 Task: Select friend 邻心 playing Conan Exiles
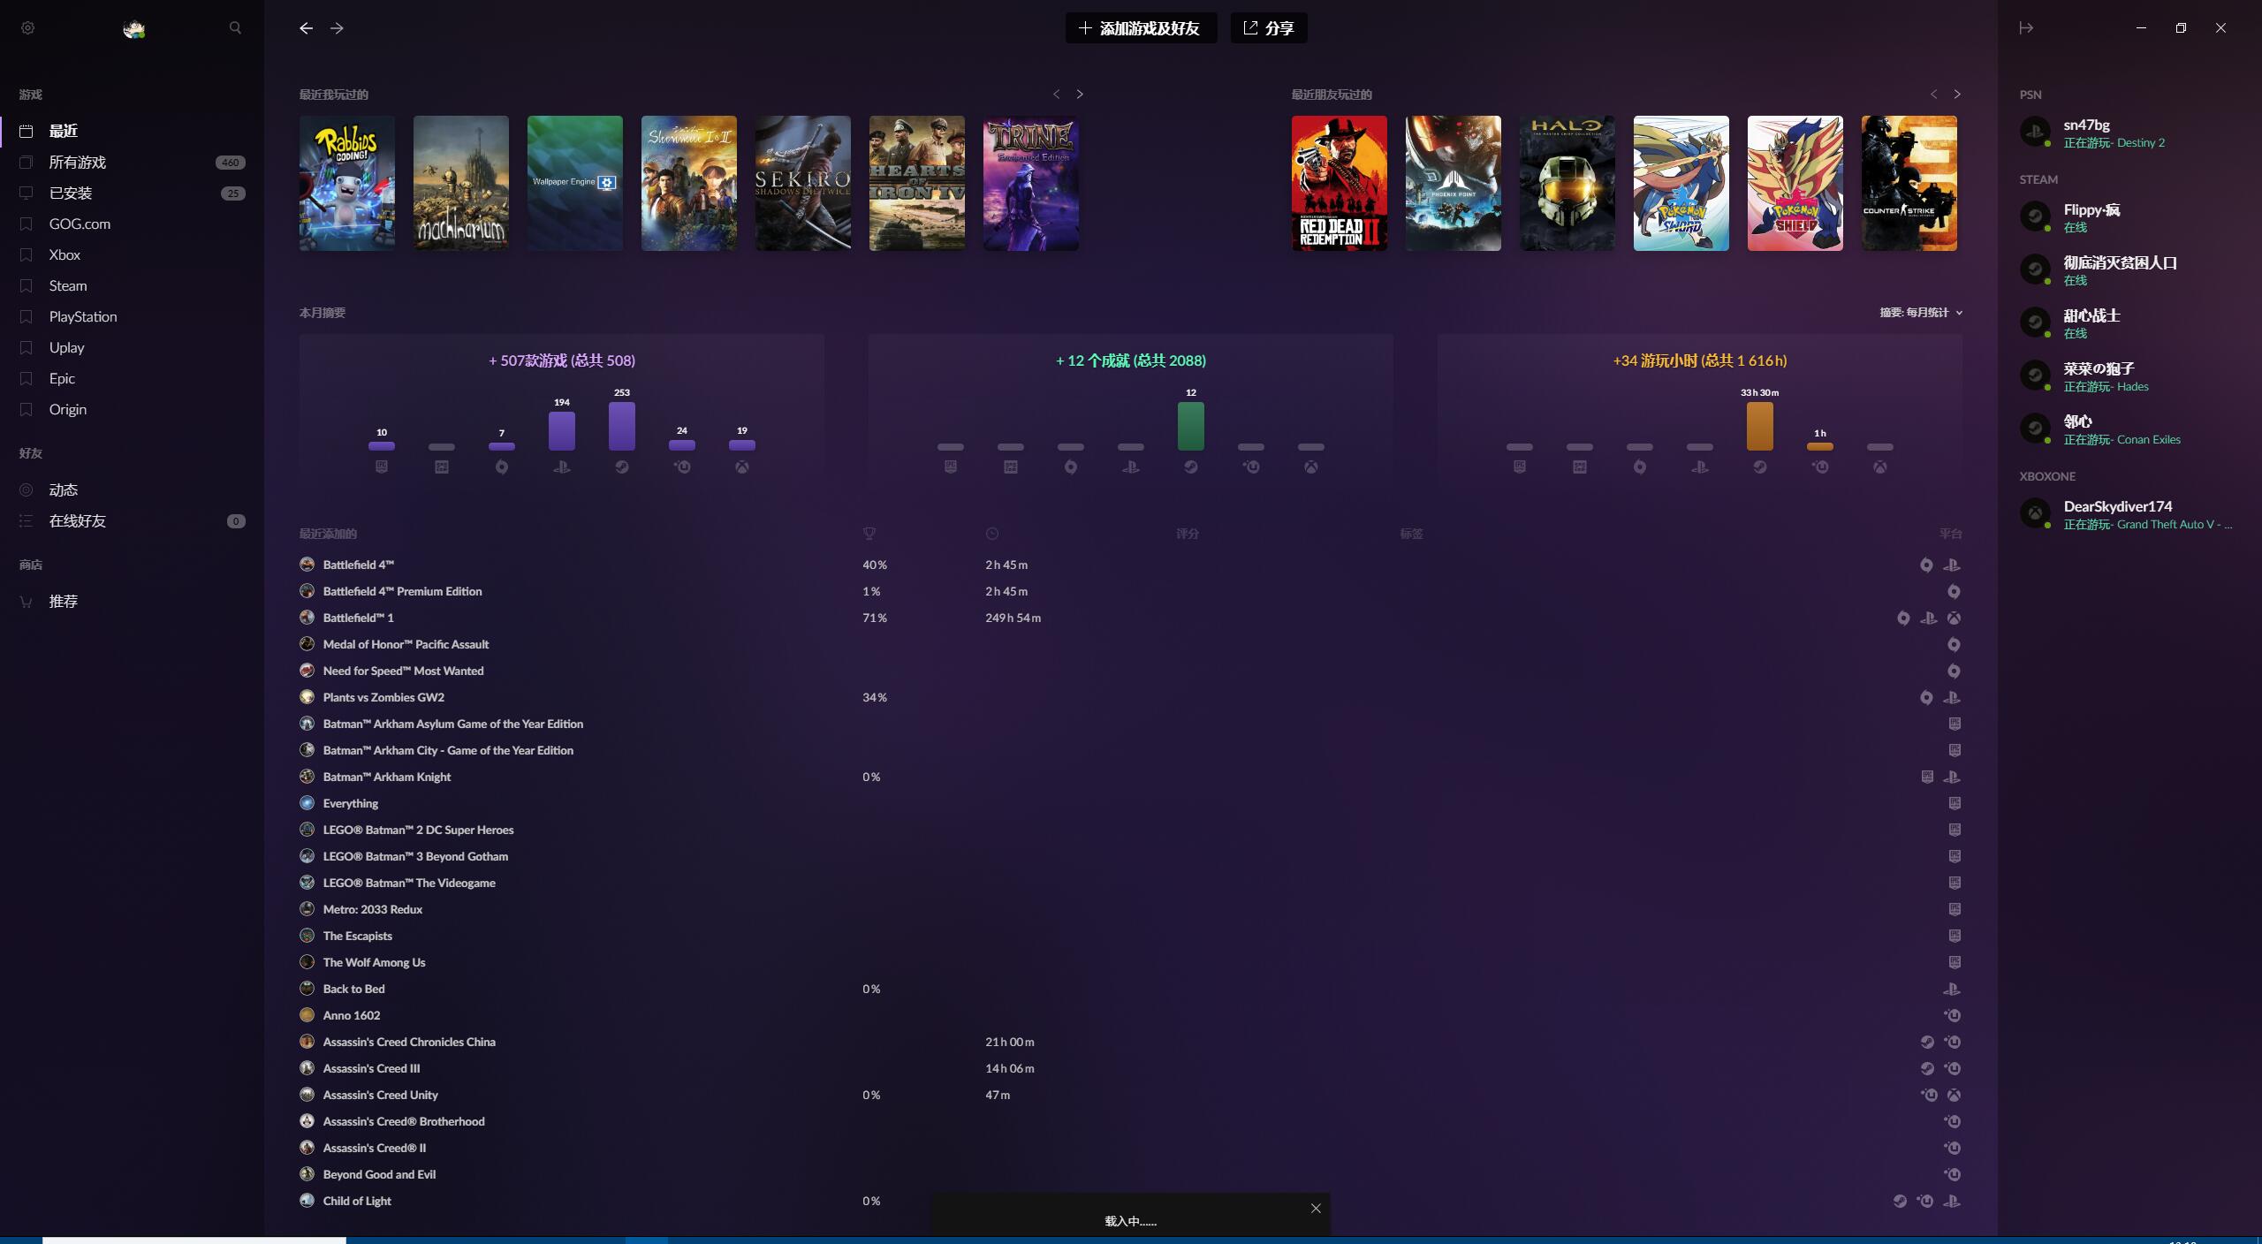[x=2129, y=429]
